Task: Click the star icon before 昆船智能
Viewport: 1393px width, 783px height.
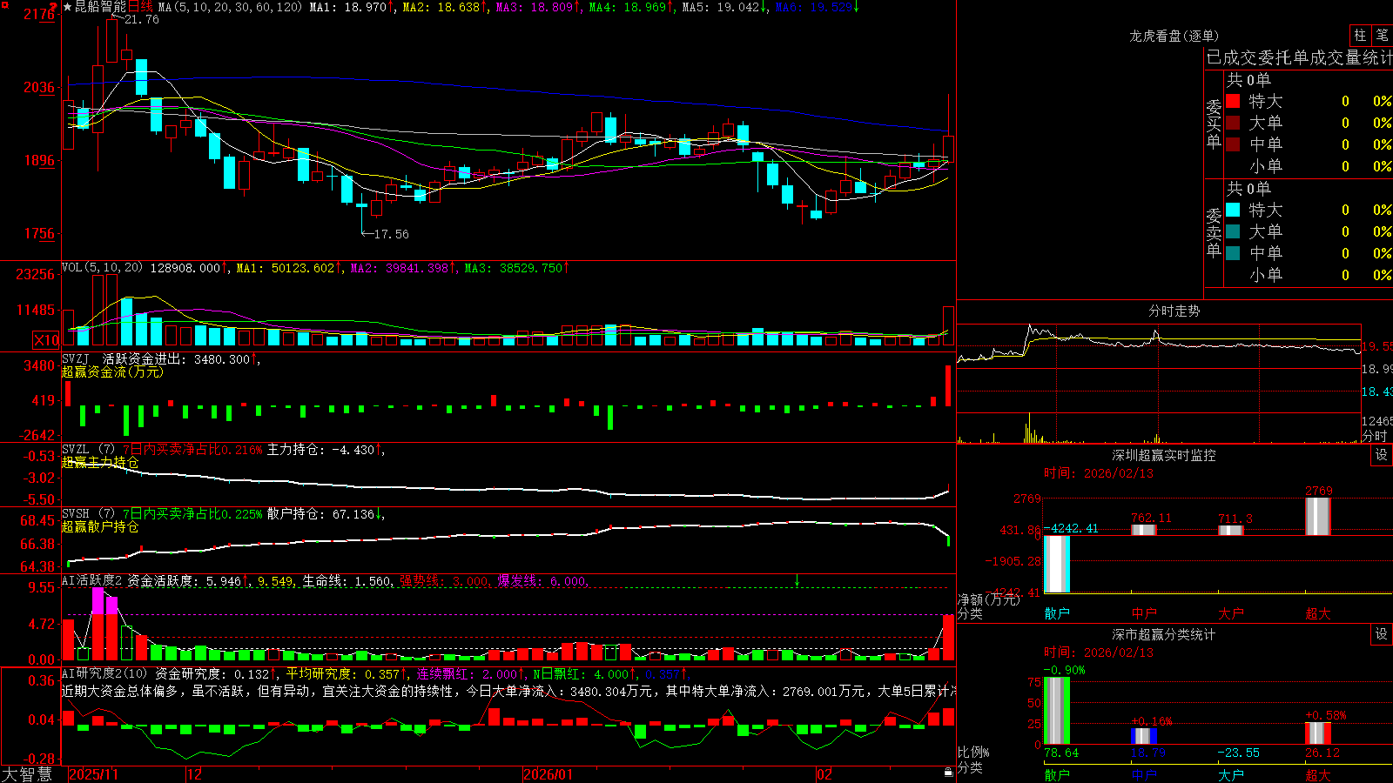Action: [x=68, y=7]
